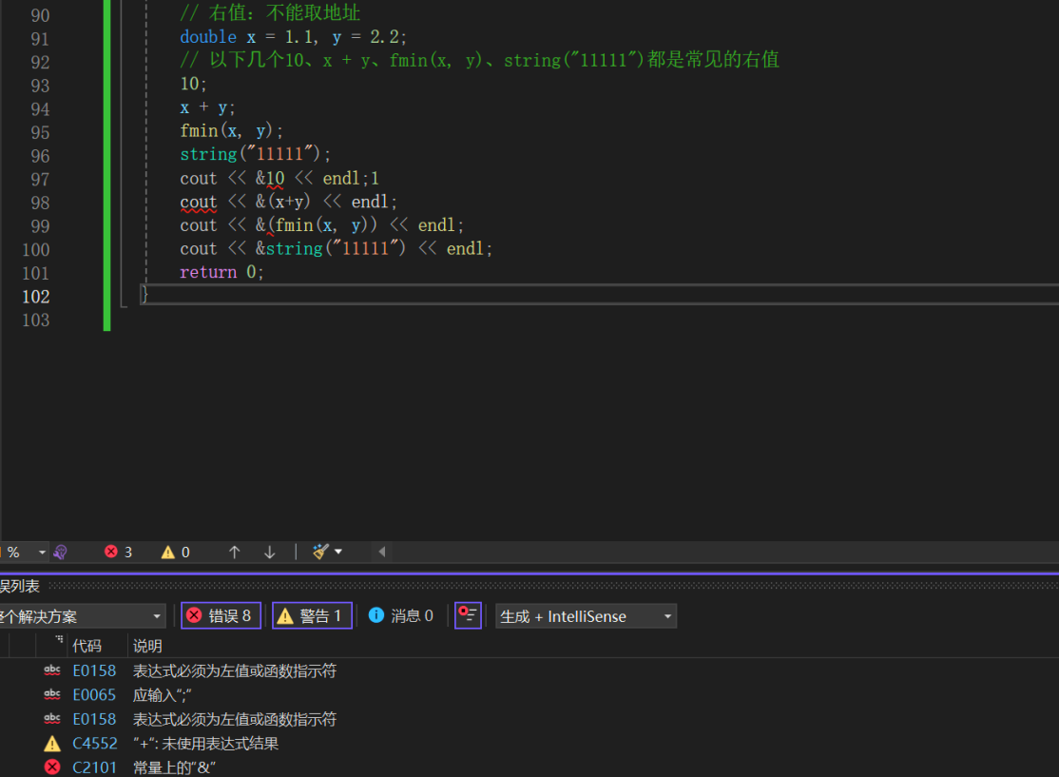Toggle the 消息 0 messages filter
This screenshot has width=1059, height=777.
click(x=400, y=615)
